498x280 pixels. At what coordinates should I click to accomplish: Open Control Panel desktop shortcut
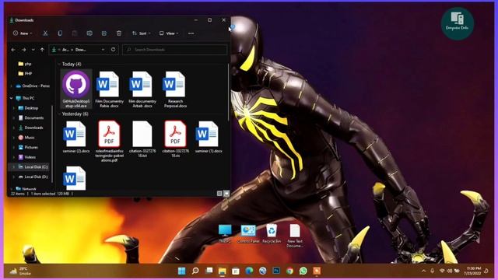(248, 233)
